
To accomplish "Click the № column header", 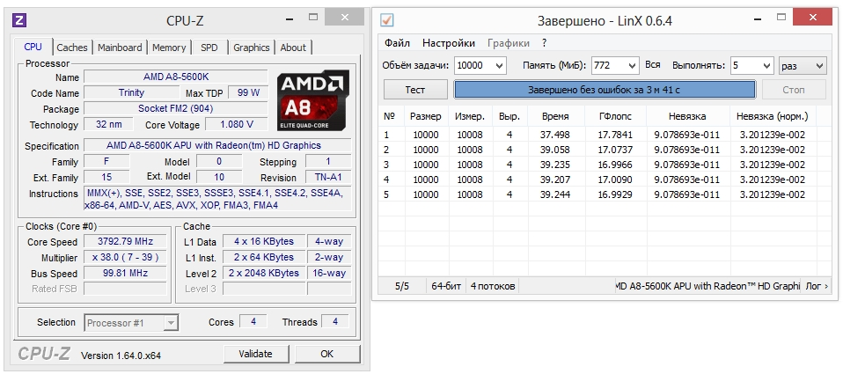I will click(x=390, y=117).
